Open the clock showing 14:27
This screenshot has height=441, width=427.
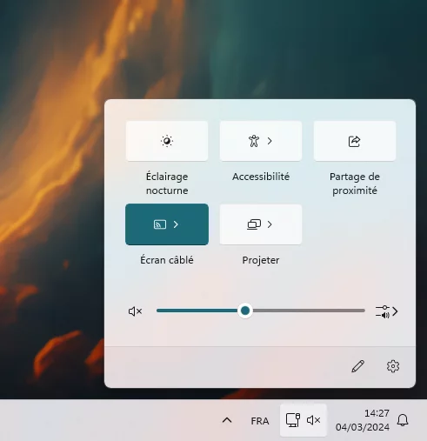pyautogui.click(x=377, y=413)
